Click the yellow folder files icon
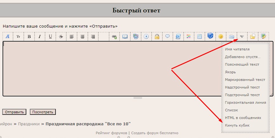 (x=252, y=36)
